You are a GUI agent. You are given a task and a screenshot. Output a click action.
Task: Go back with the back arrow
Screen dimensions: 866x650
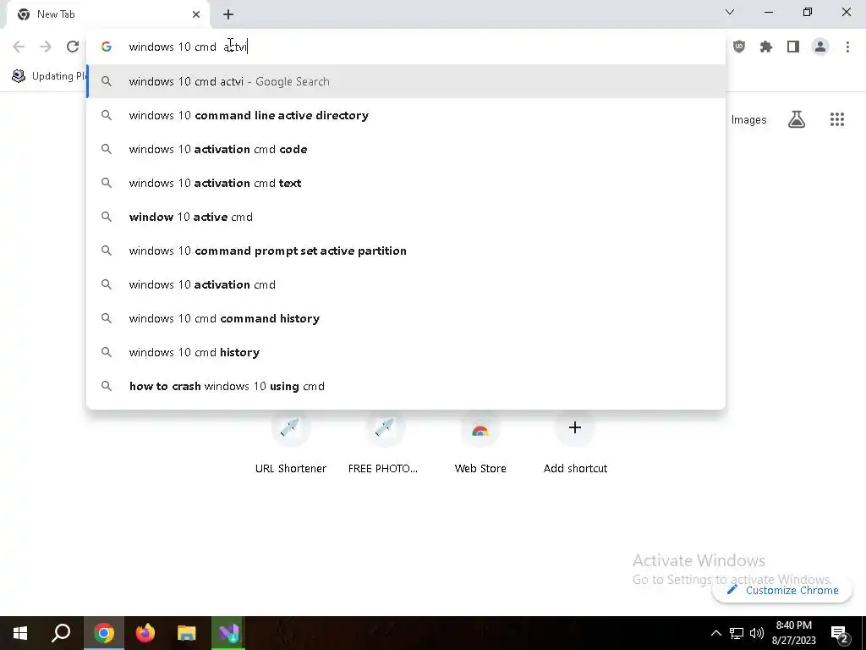coord(19,47)
